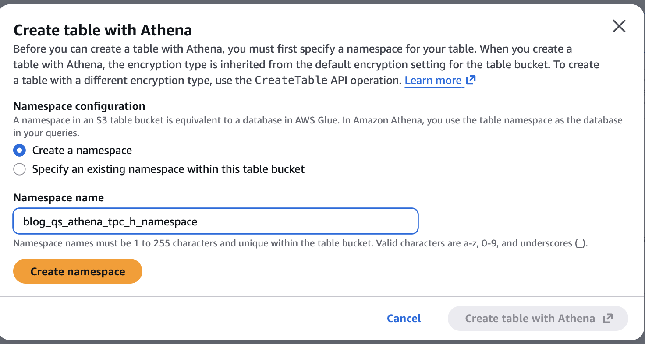
Task: Choose Specify an existing namespace radio button
Action: click(19, 169)
